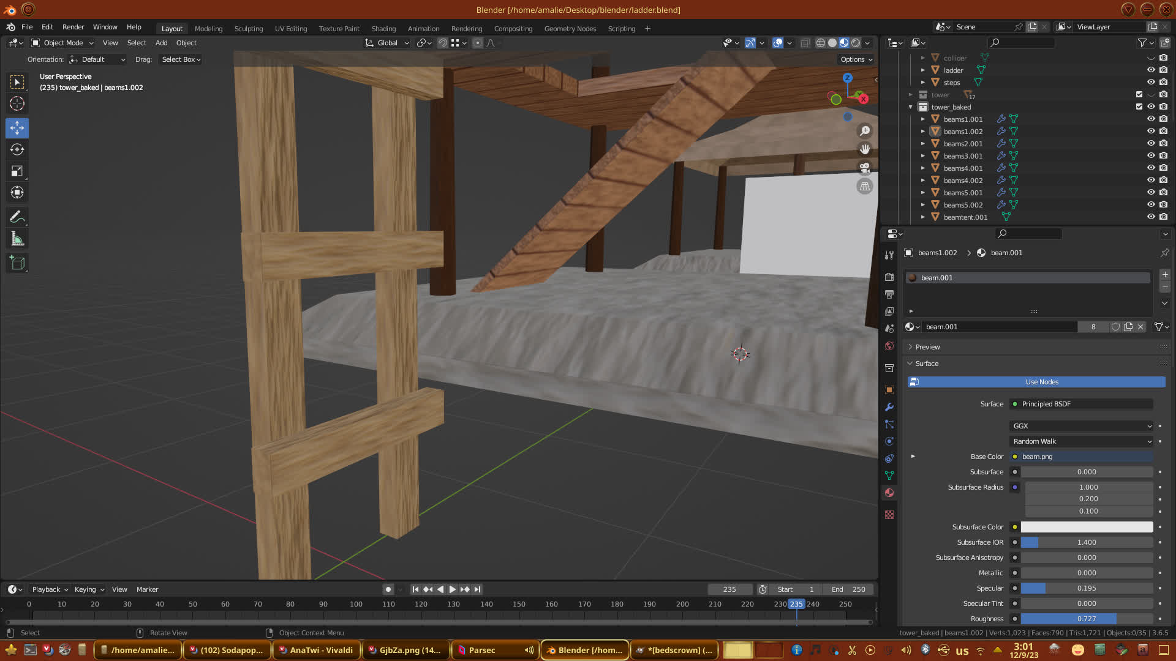Switch to the Shading workspace tab

383,29
